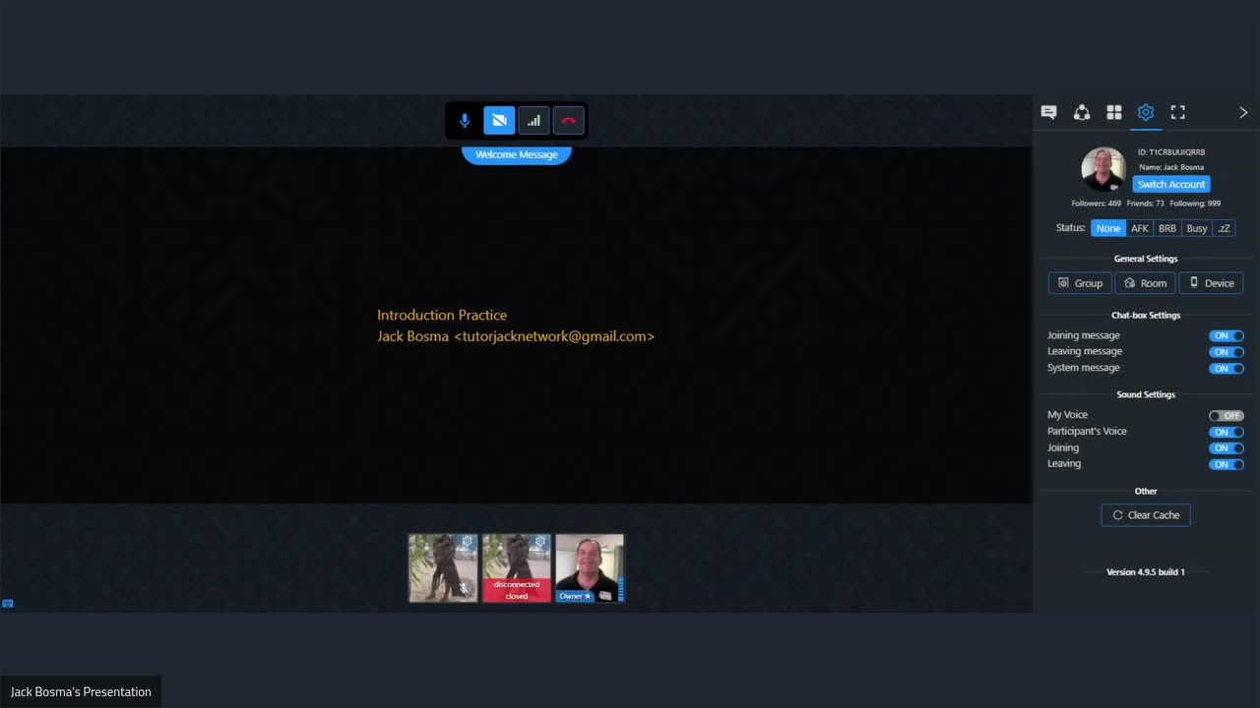Switch to the settings gear tab

pyautogui.click(x=1146, y=112)
